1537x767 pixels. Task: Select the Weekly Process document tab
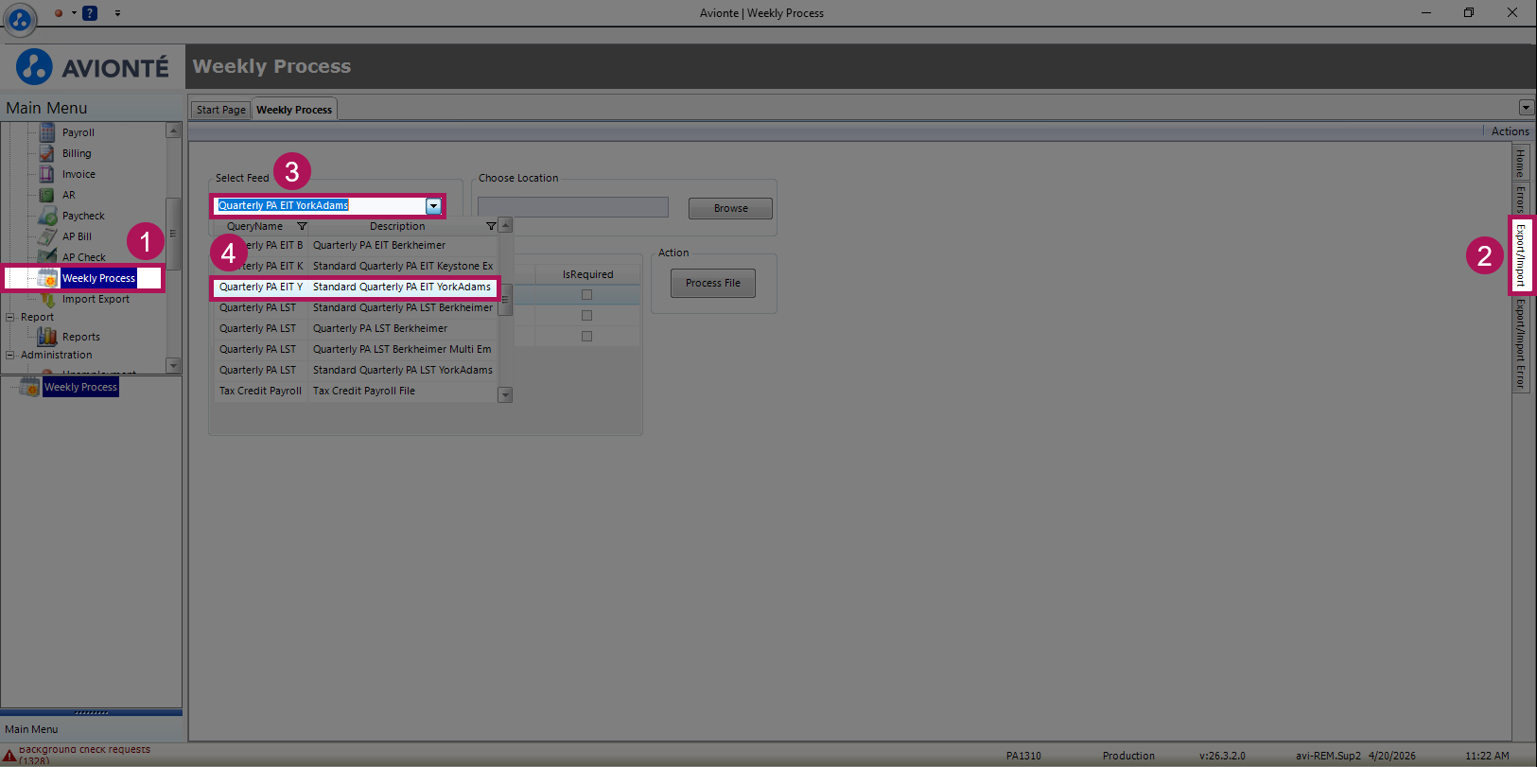coord(294,110)
